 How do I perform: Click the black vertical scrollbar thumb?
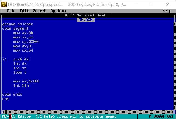coord(175,29)
